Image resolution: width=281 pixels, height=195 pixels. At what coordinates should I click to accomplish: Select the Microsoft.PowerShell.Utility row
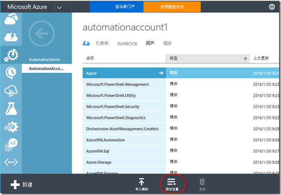(x=181, y=96)
